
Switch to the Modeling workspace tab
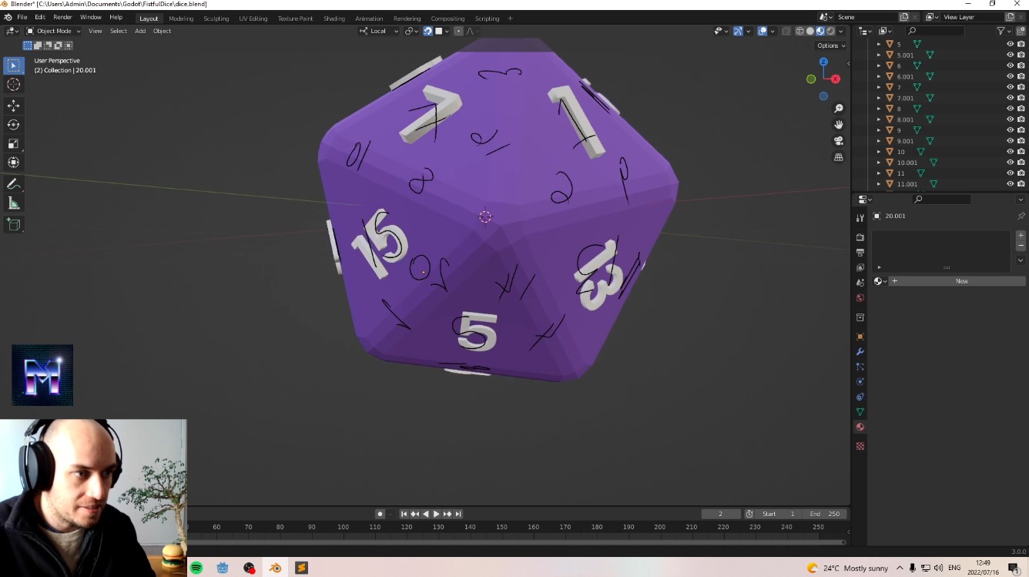point(181,18)
